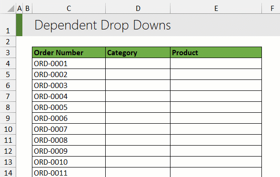Select row 2 header

coord(8,41)
